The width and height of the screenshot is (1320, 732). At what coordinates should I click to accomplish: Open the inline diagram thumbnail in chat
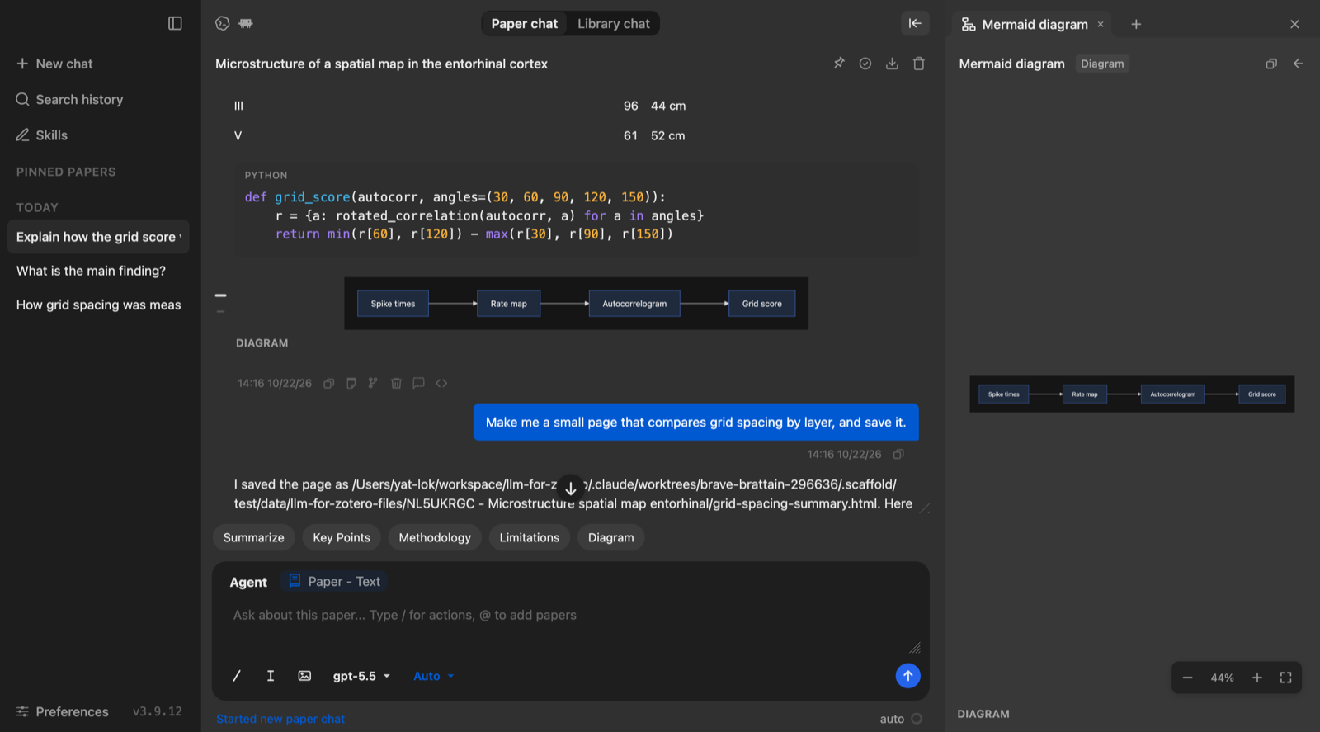[576, 304]
